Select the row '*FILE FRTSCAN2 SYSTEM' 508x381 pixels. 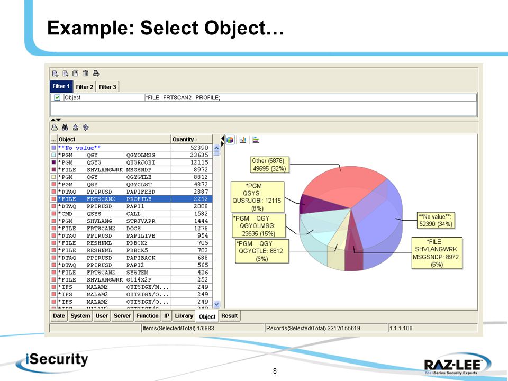131,273
